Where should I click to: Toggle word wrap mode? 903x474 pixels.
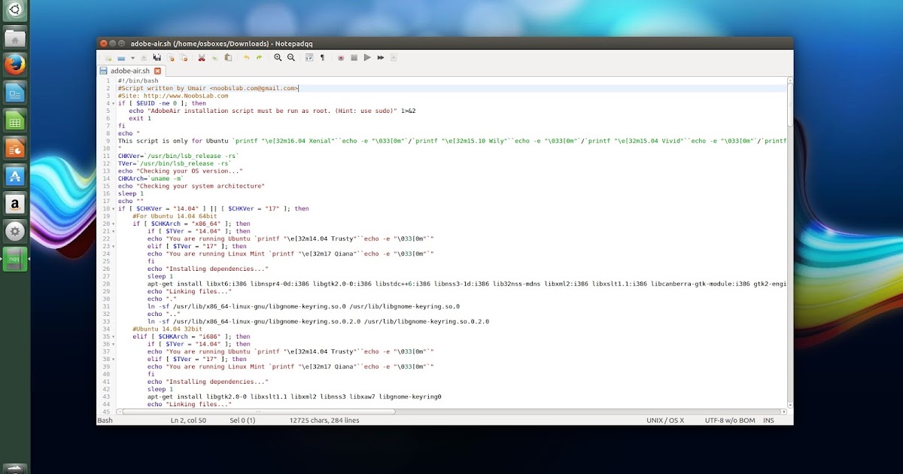[309, 58]
